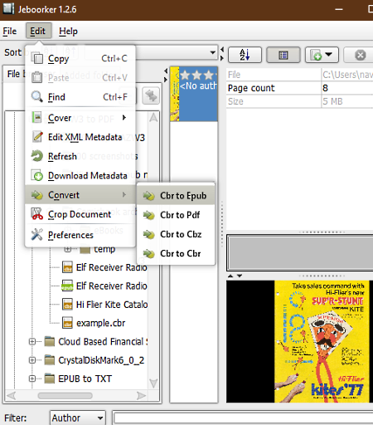Click the tree scroll right arrow

click(141, 396)
